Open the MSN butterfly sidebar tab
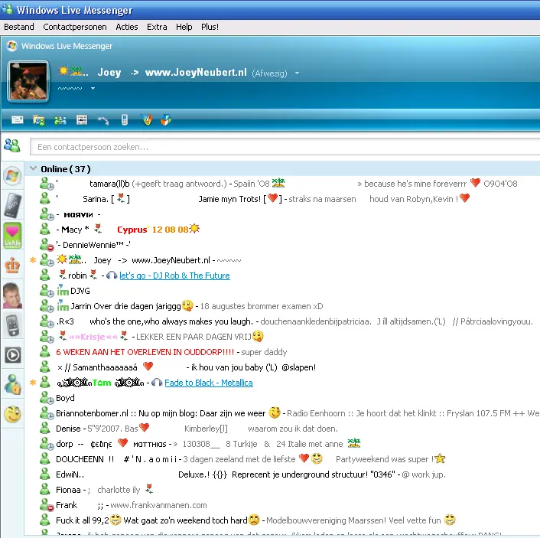The image size is (540, 538). click(x=12, y=176)
